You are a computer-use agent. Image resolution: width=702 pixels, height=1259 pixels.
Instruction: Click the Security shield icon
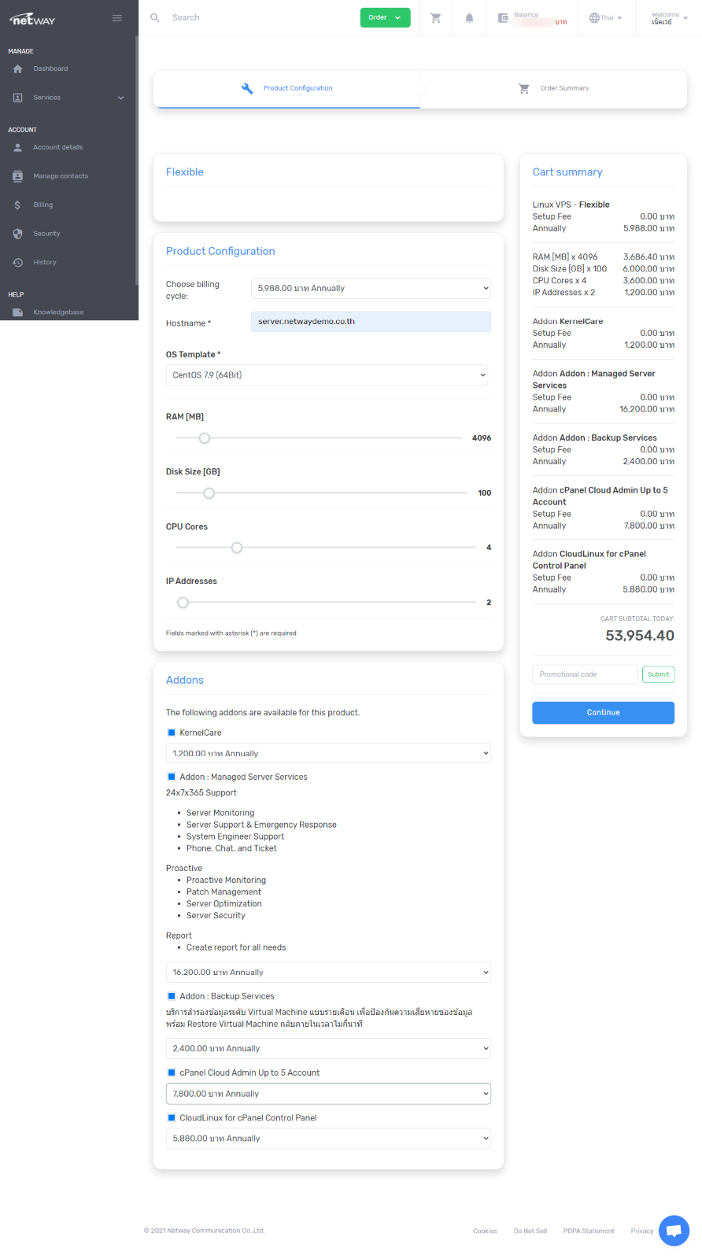18,234
